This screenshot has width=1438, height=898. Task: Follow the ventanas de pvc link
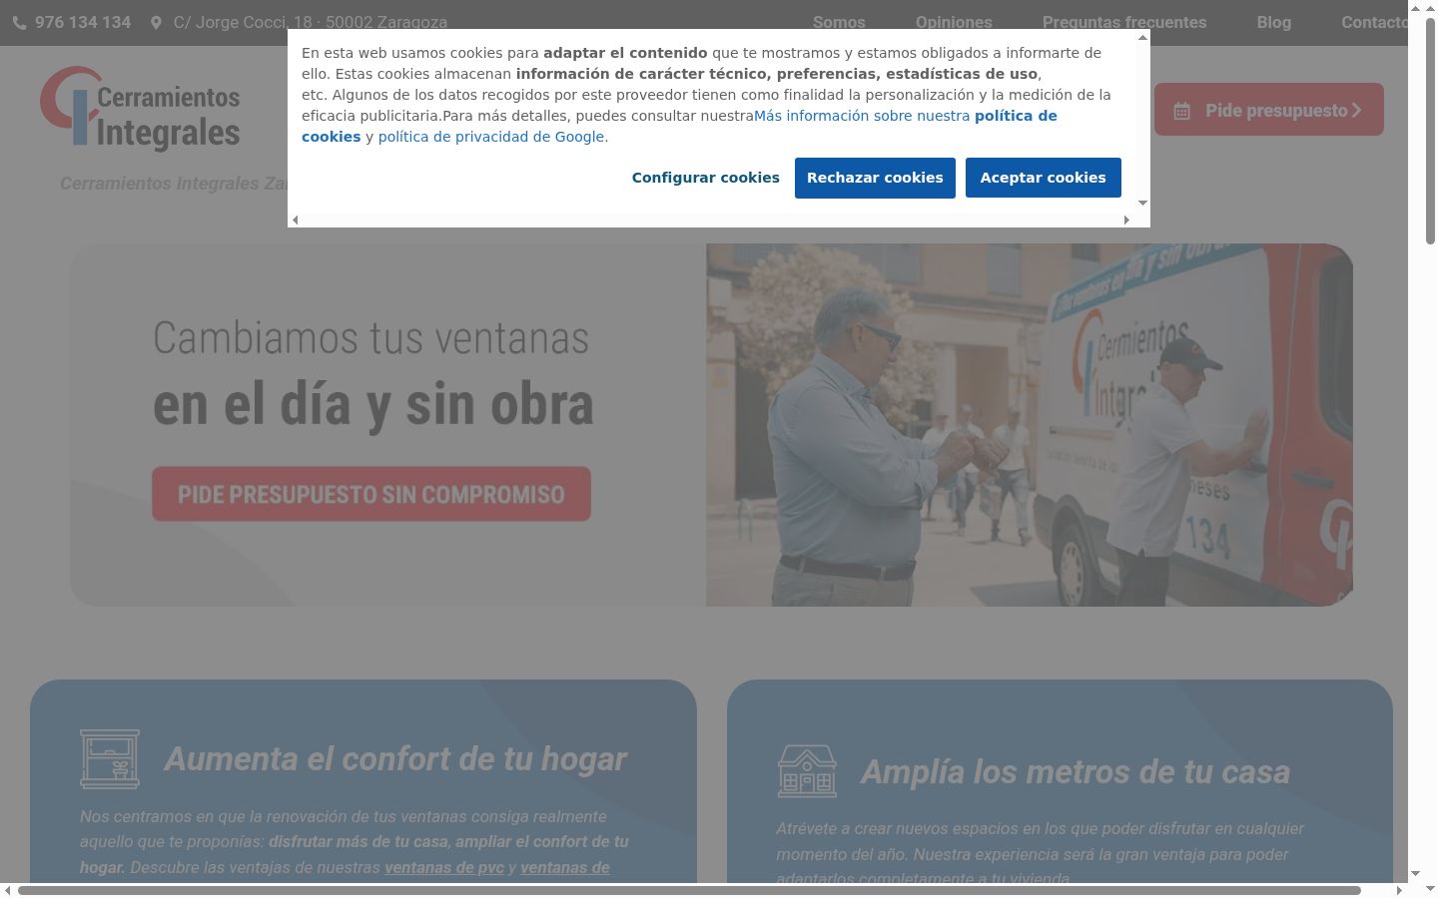tap(444, 867)
